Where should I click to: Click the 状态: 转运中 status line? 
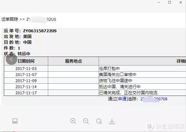pos(17,54)
